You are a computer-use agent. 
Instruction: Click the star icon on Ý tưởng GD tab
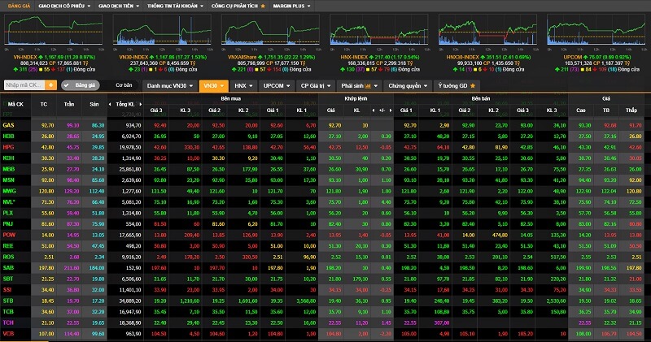point(471,84)
